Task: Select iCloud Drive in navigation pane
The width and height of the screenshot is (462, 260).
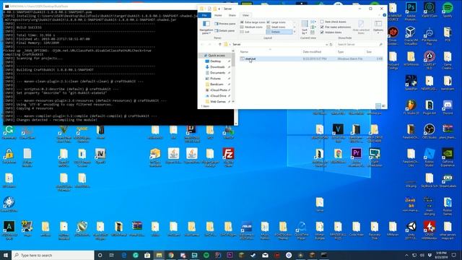Action: click(x=217, y=96)
